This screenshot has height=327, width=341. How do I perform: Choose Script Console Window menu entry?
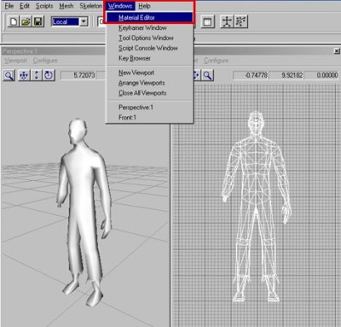tap(149, 48)
